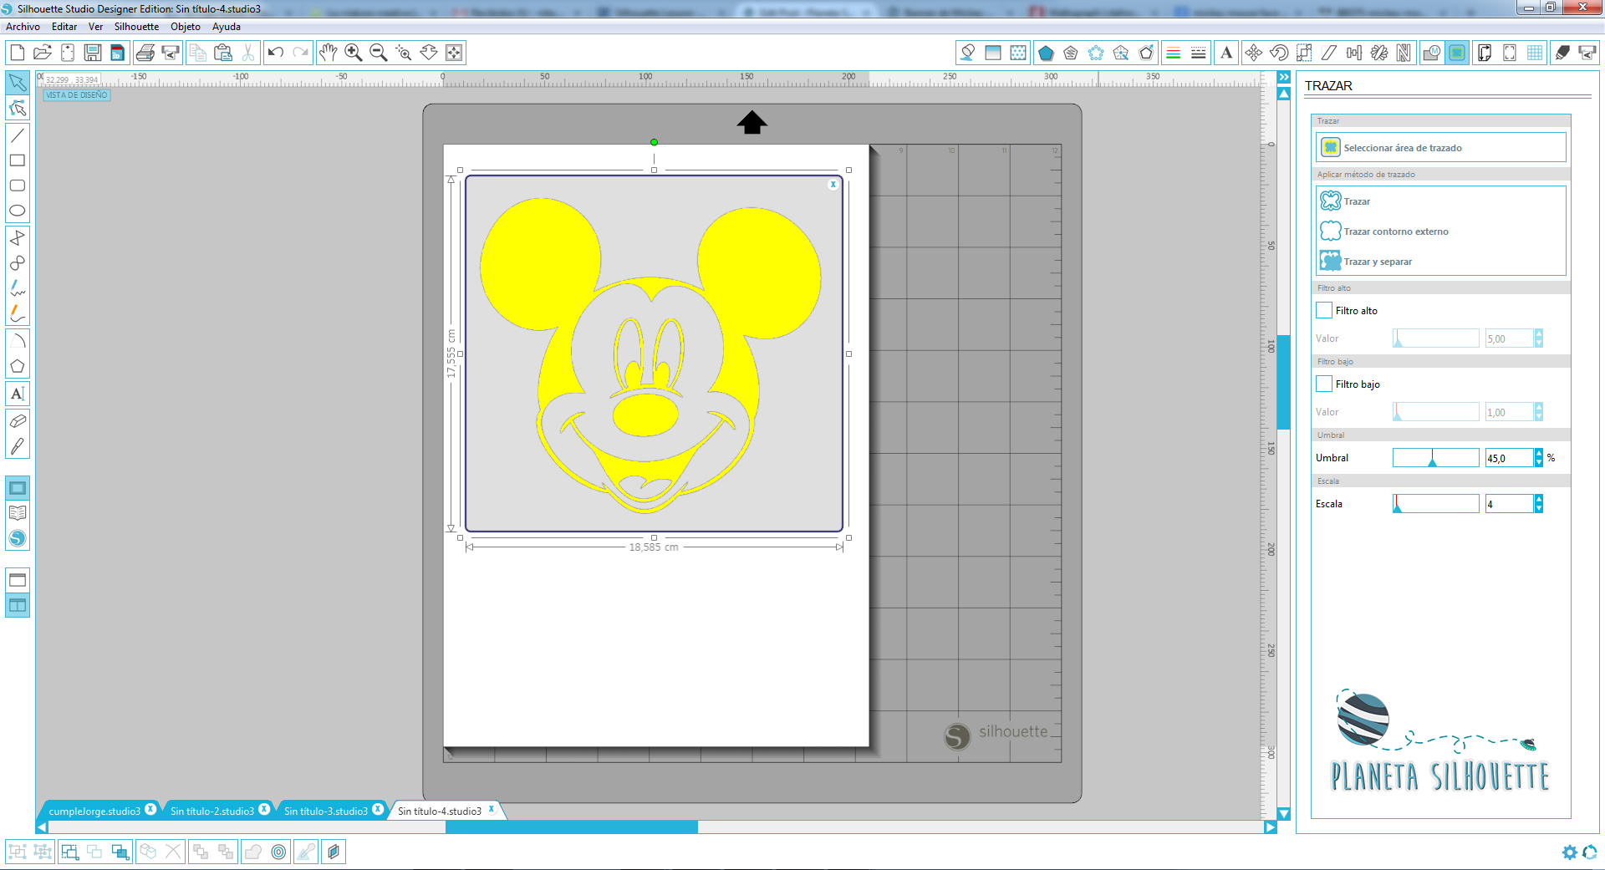The image size is (1605, 870).
Task: Print using the printer icon
Action: pyautogui.click(x=145, y=53)
